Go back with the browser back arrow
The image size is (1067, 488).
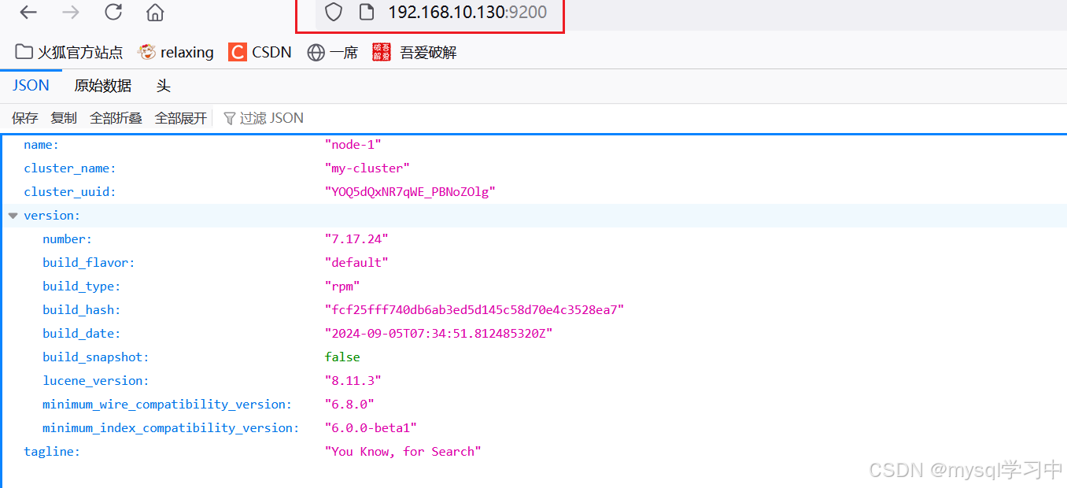click(28, 12)
